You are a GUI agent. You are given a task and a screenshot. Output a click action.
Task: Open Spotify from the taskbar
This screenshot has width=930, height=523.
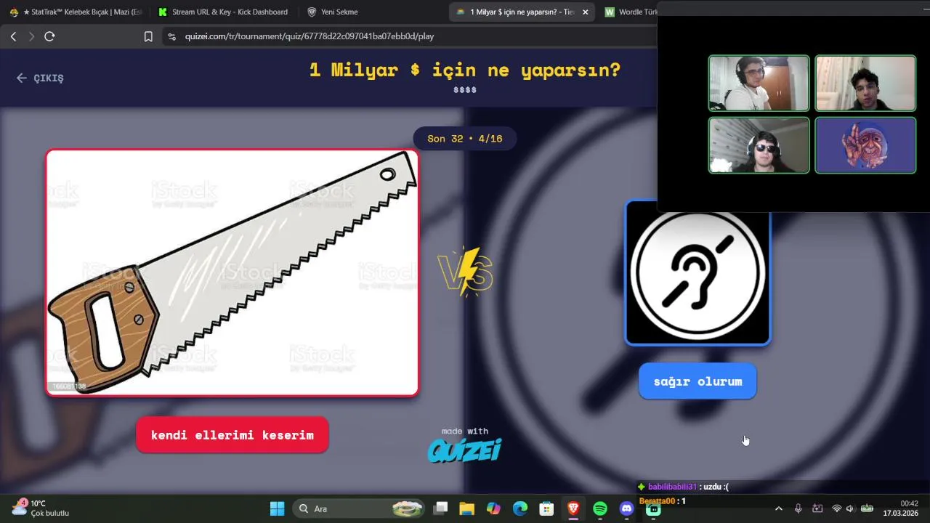tap(600, 508)
